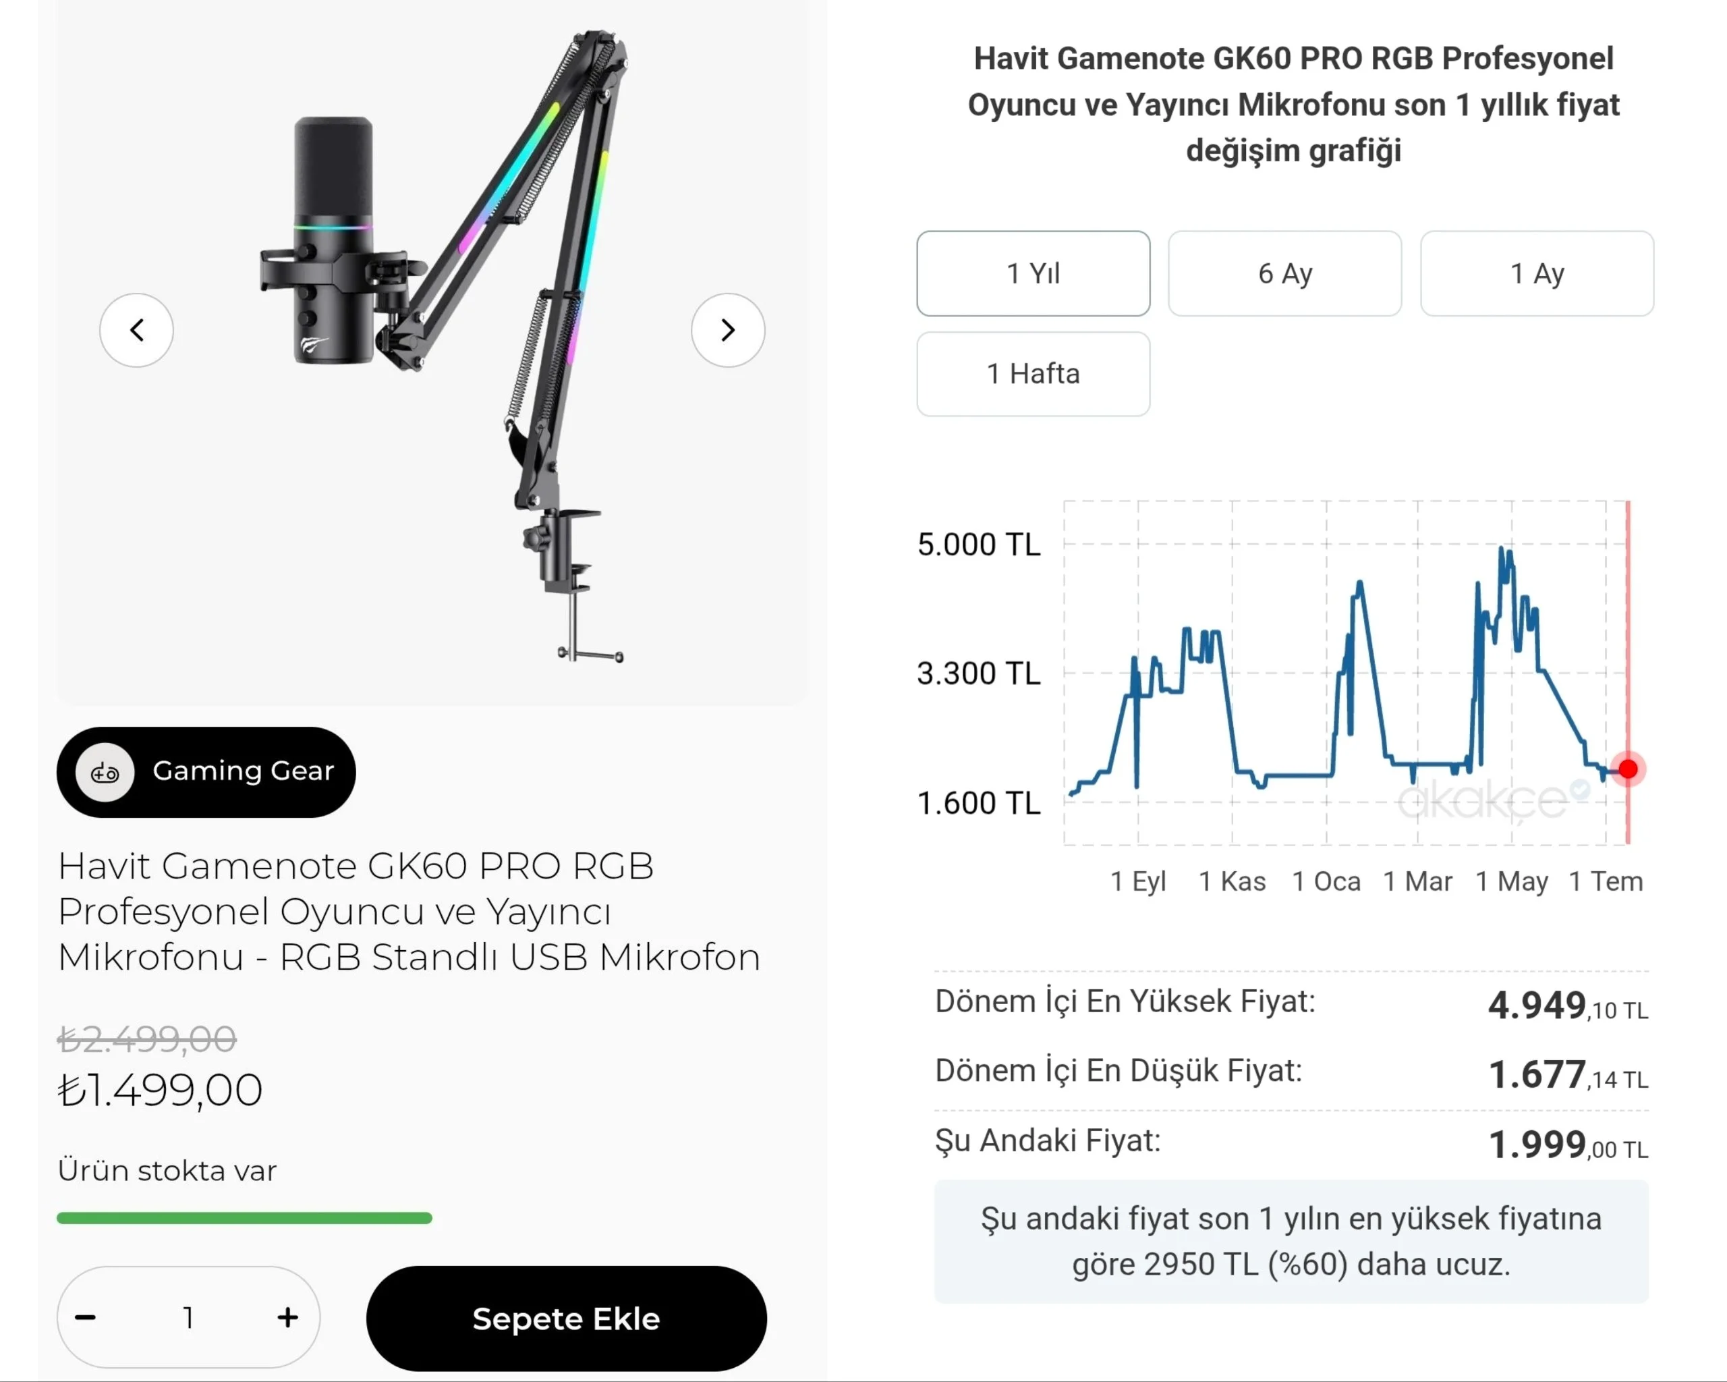Click the discounted ₺1.499,00 price
1727x1382 pixels.
click(160, 1090)
